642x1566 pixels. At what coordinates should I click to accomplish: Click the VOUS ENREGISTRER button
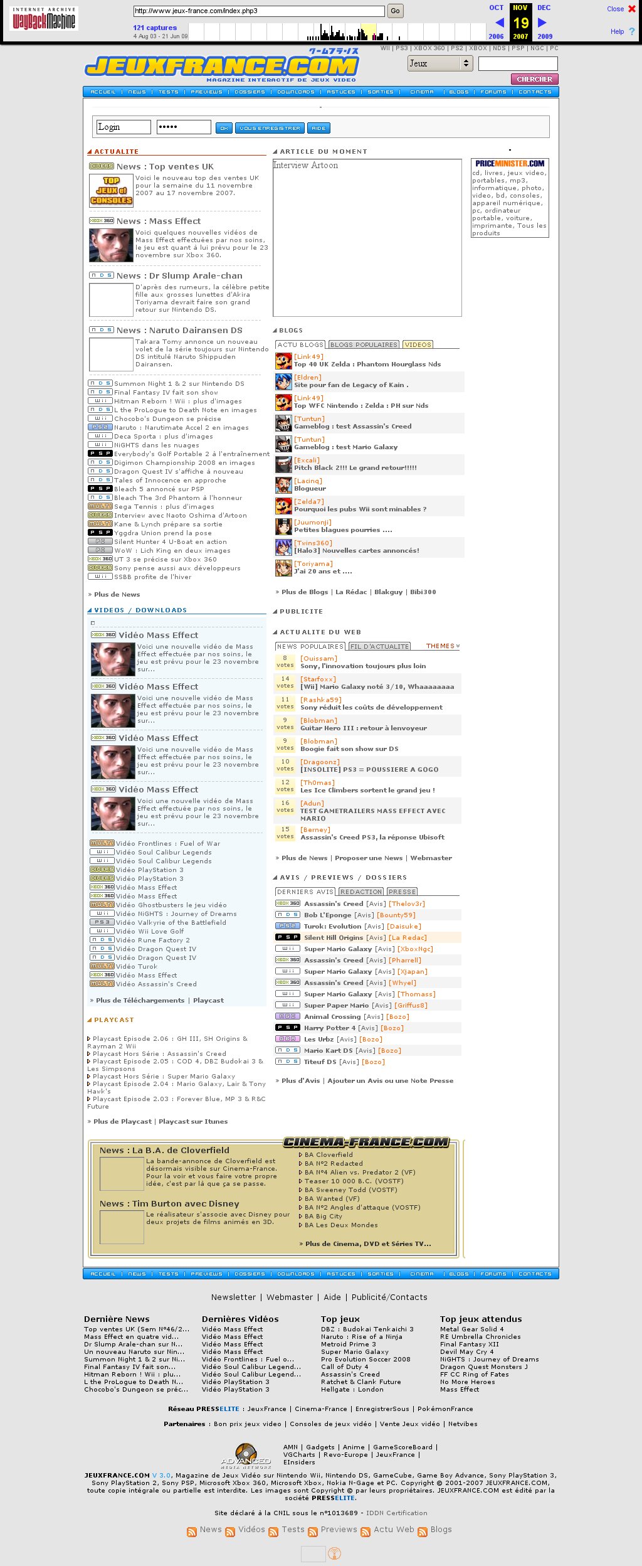[x=270, y=128]
